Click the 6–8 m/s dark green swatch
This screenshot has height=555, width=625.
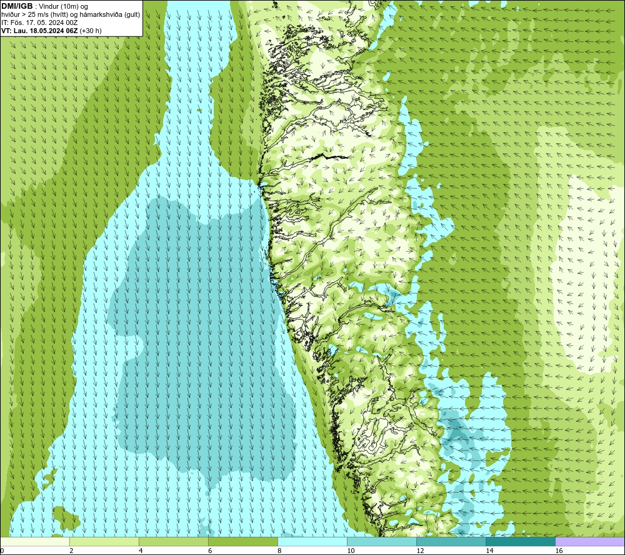pyautogui.click(x=242, y=541)
